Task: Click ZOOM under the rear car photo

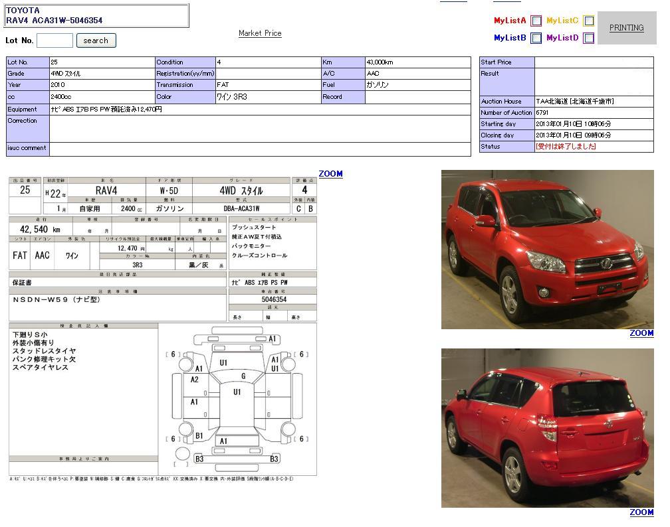Action: [641, 512]
